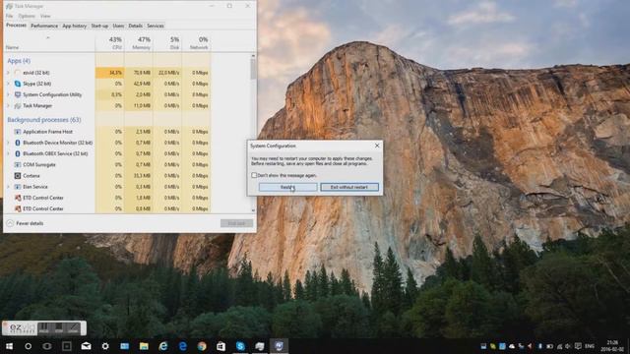Click the Application Frame Host icon
Image resolution: width=630 pixels, height=354 pixels.
(18, 132)
